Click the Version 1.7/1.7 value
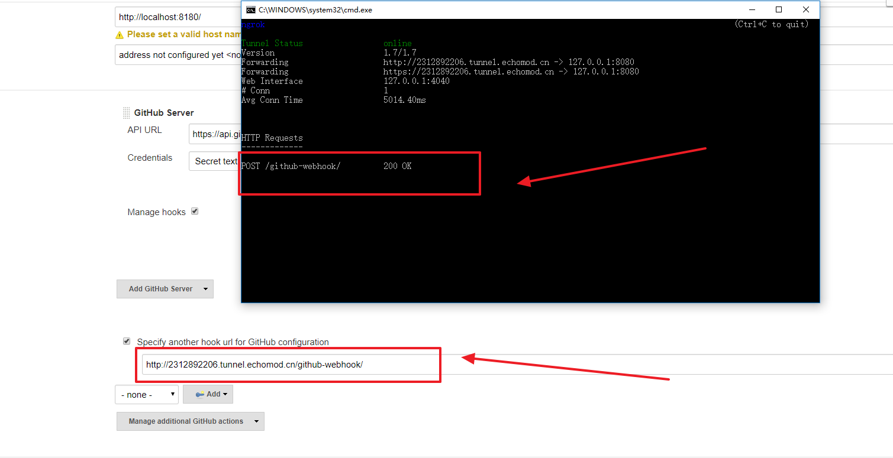The width and height of the screenshot is (893, 458). tap(400, 53)
